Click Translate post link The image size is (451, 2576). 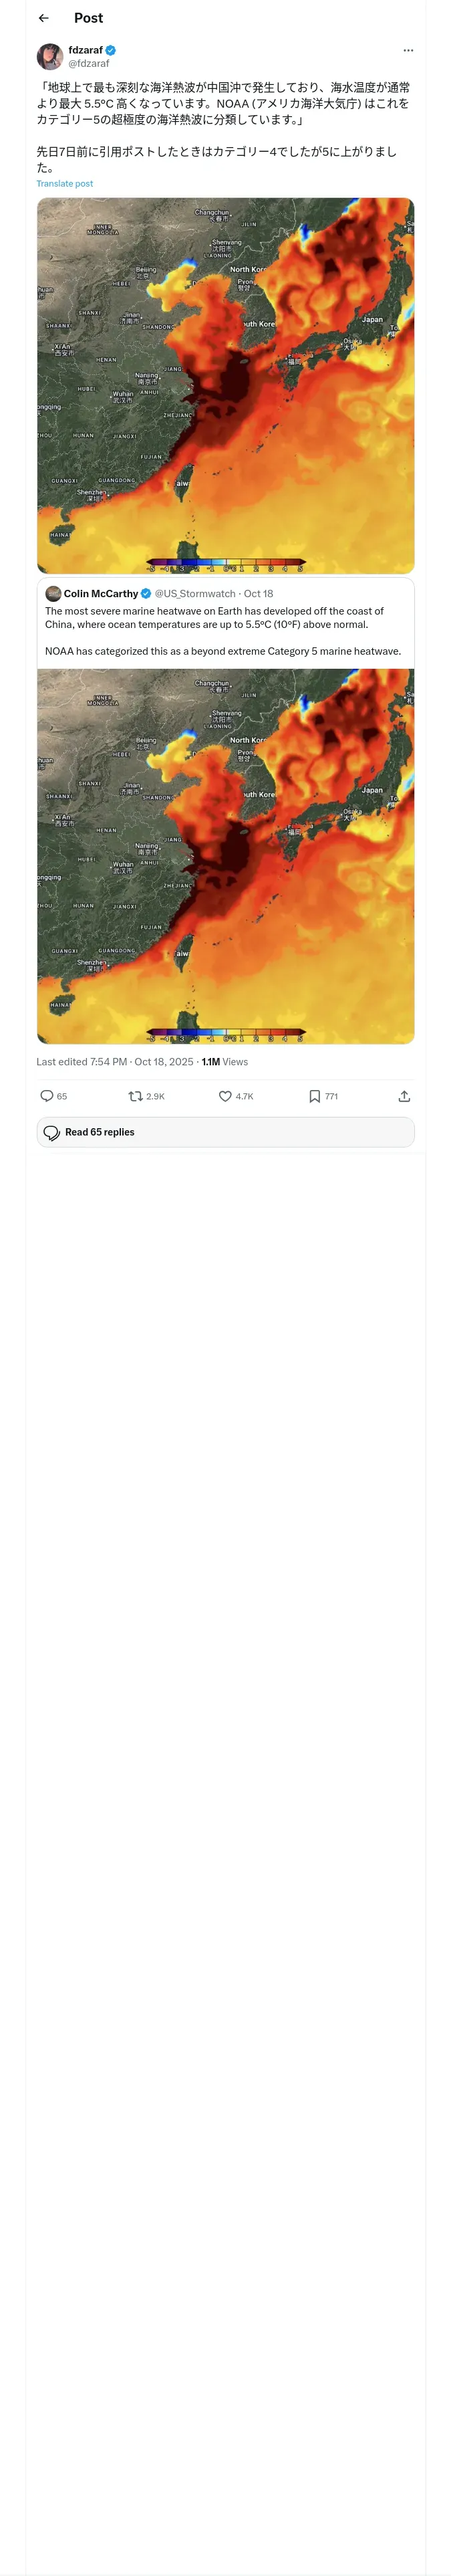click(x=64, y=184)
